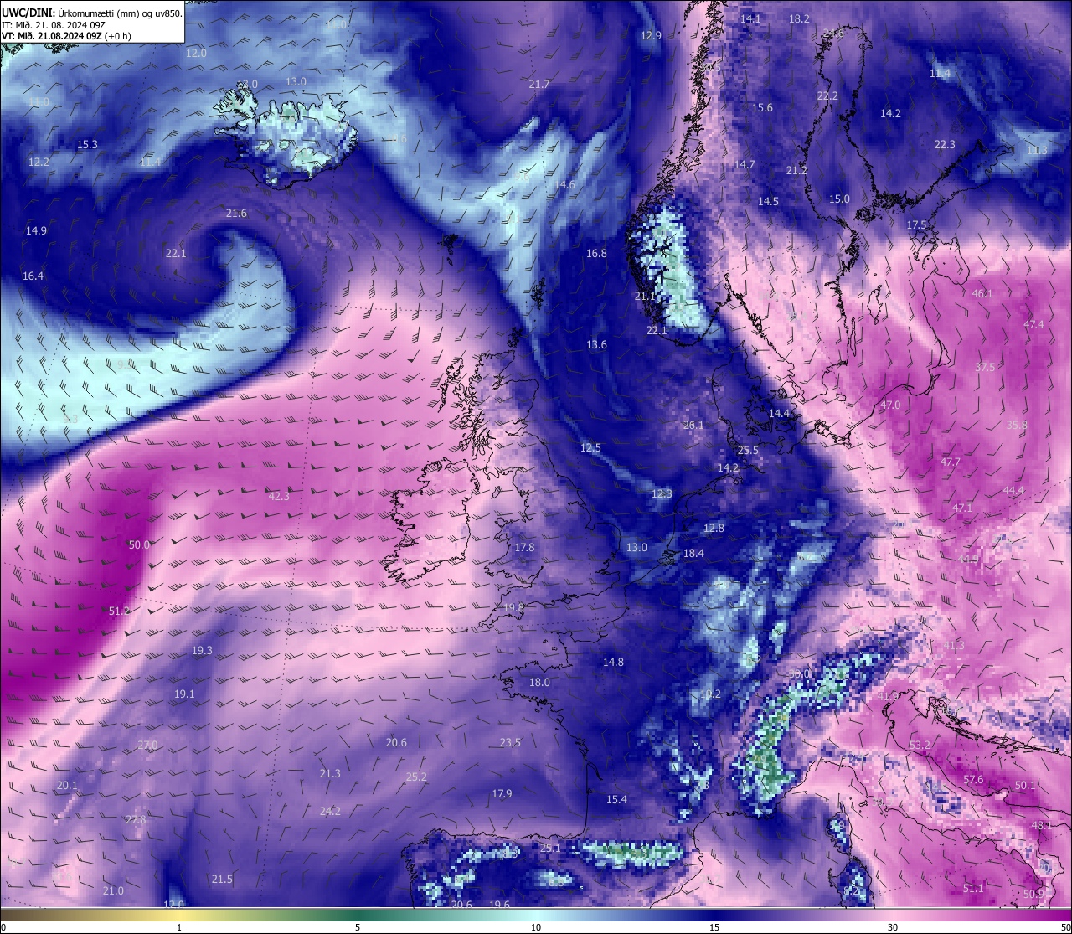Select the 26.1 value label
Viewport: 1072px width, 934px height.
coord(693,425)
